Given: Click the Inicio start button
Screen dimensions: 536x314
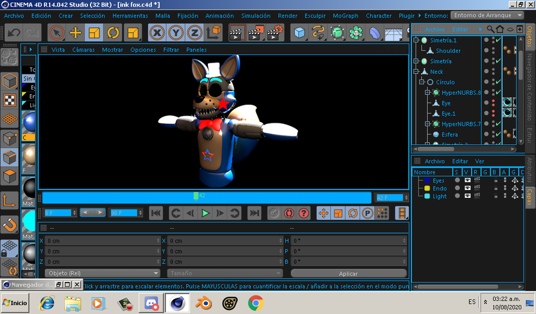Looking at the screenshot, I should tap(14, 303).
